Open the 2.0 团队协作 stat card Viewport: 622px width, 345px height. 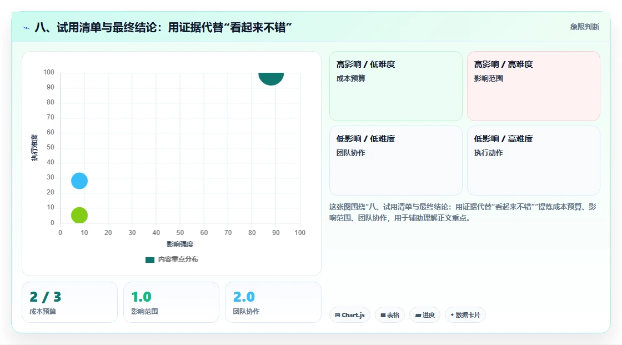273,302
